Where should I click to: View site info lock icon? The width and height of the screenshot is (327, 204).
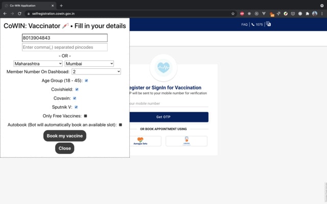point(29,14)
